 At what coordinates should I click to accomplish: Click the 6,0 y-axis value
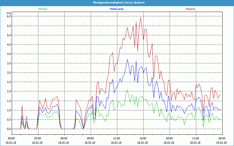9,16
